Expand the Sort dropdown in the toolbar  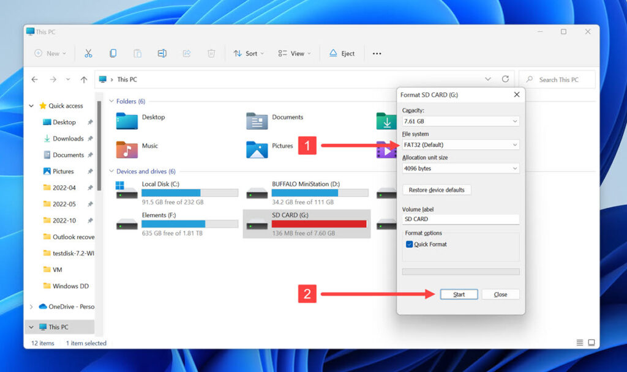point(249,53)
